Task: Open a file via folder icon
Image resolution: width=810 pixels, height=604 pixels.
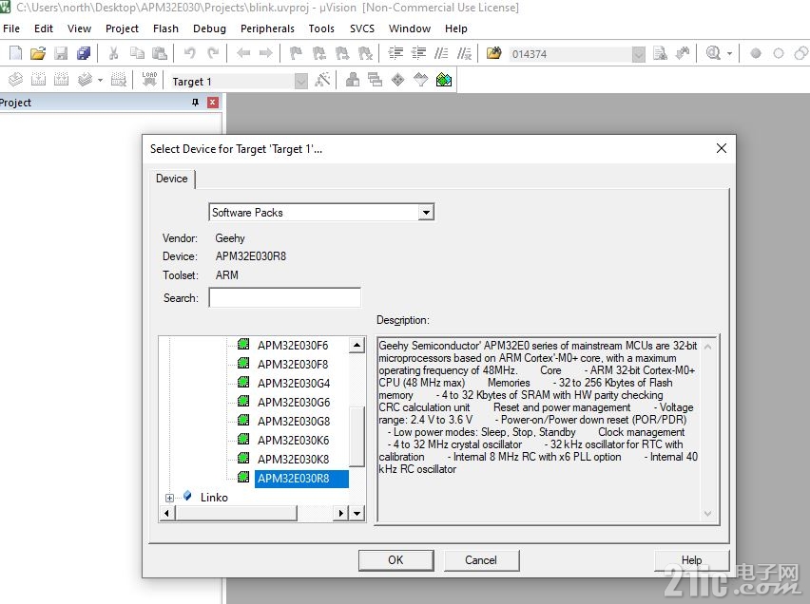Action: coord(38,53)
